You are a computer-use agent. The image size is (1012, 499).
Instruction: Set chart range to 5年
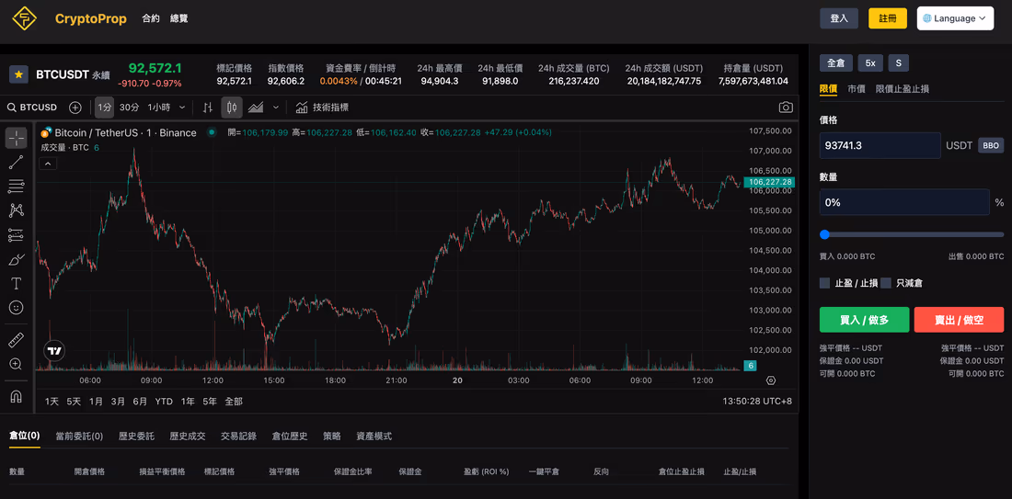coord(210,401)
